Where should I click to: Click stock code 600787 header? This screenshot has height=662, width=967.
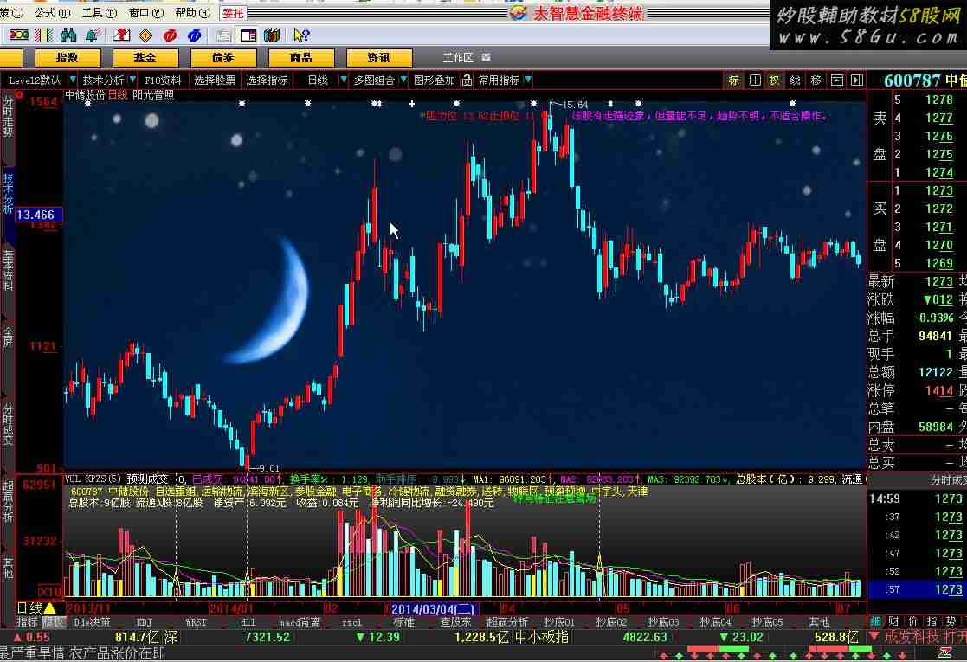pos(912,80)
